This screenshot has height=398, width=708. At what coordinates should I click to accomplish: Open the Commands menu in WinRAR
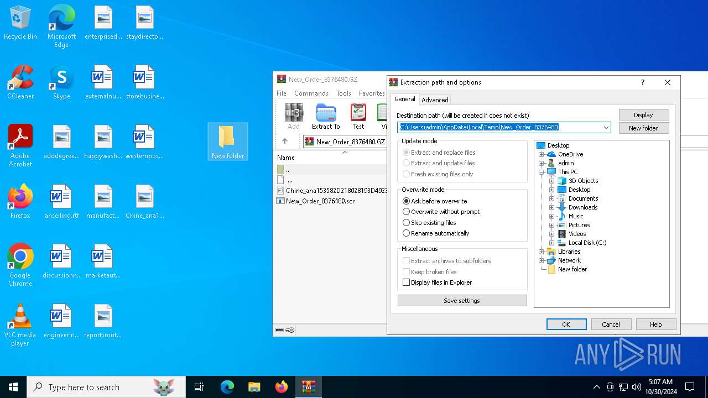311,93
